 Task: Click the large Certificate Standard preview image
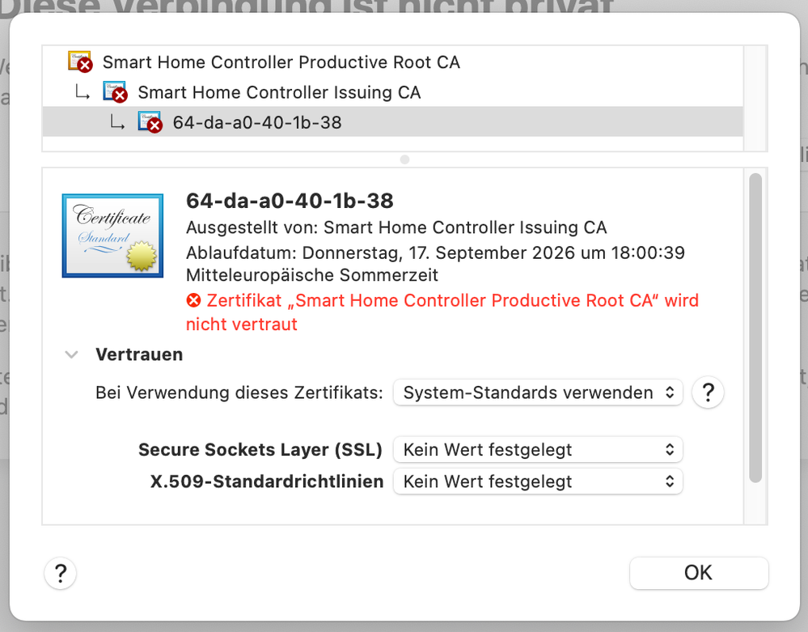(x=112, y=235)
